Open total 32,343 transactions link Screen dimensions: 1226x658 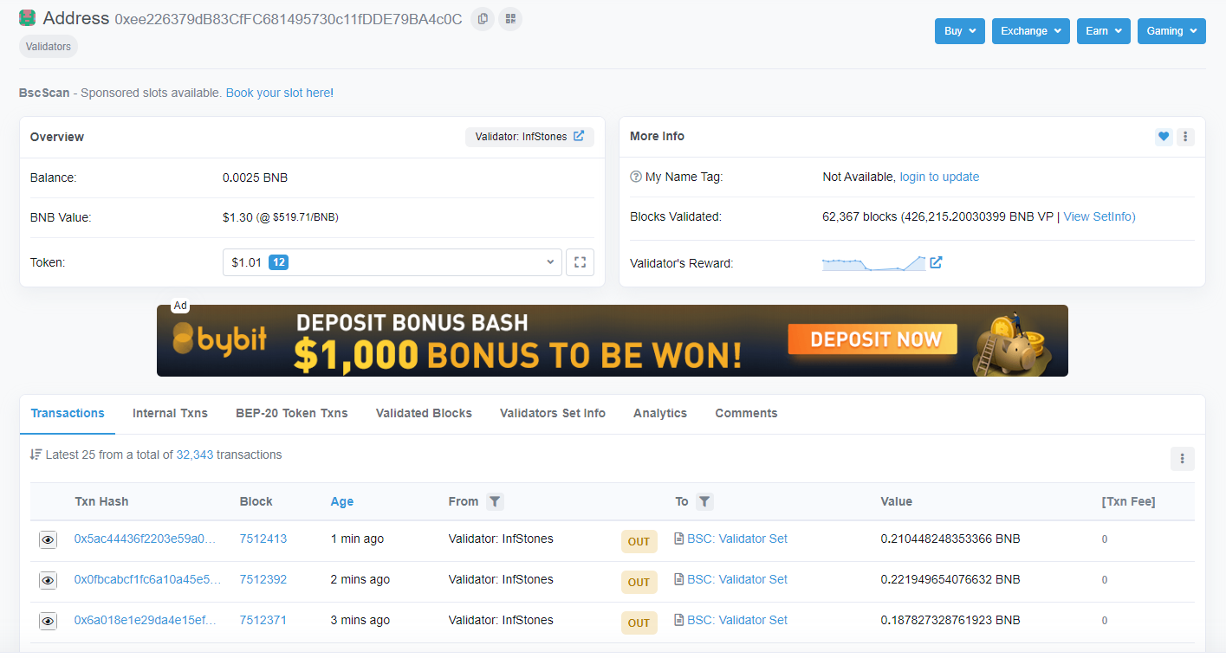tap(195, 455)
